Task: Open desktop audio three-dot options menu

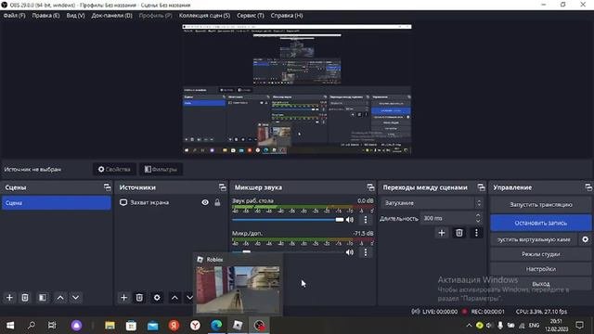Action: click(x=366, y=220)
